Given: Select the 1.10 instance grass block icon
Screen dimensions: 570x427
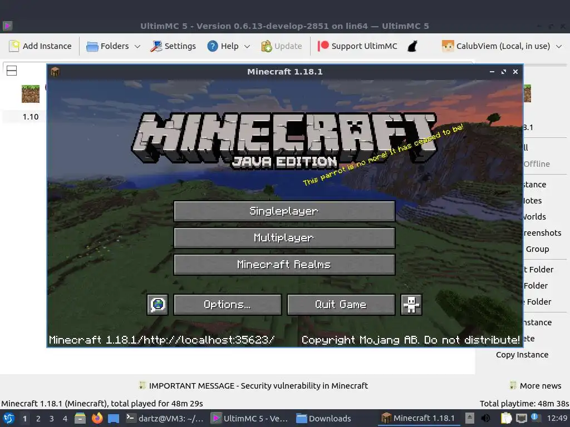Looking at the screenshot, I should click(31, 94).
